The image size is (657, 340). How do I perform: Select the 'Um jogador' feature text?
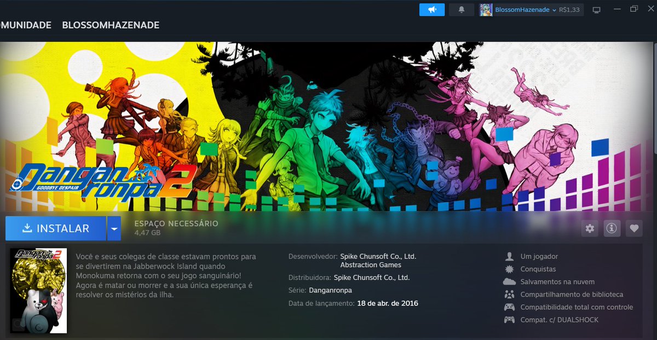[x=539, y=256]
